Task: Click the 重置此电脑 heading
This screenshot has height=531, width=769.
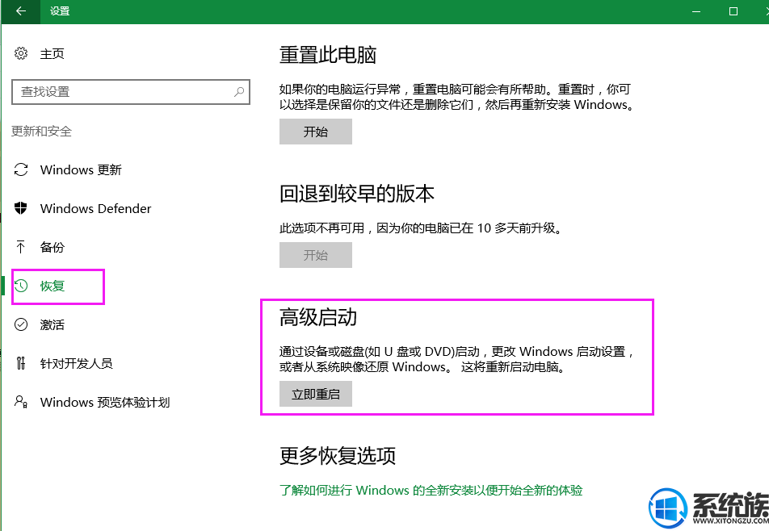Action: (328, 55)
